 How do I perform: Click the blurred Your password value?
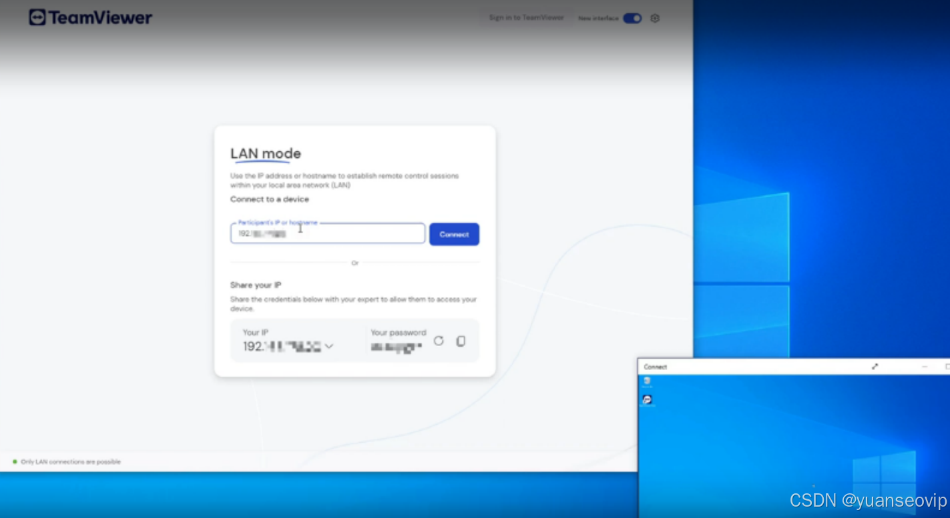(x=397, y=347)
